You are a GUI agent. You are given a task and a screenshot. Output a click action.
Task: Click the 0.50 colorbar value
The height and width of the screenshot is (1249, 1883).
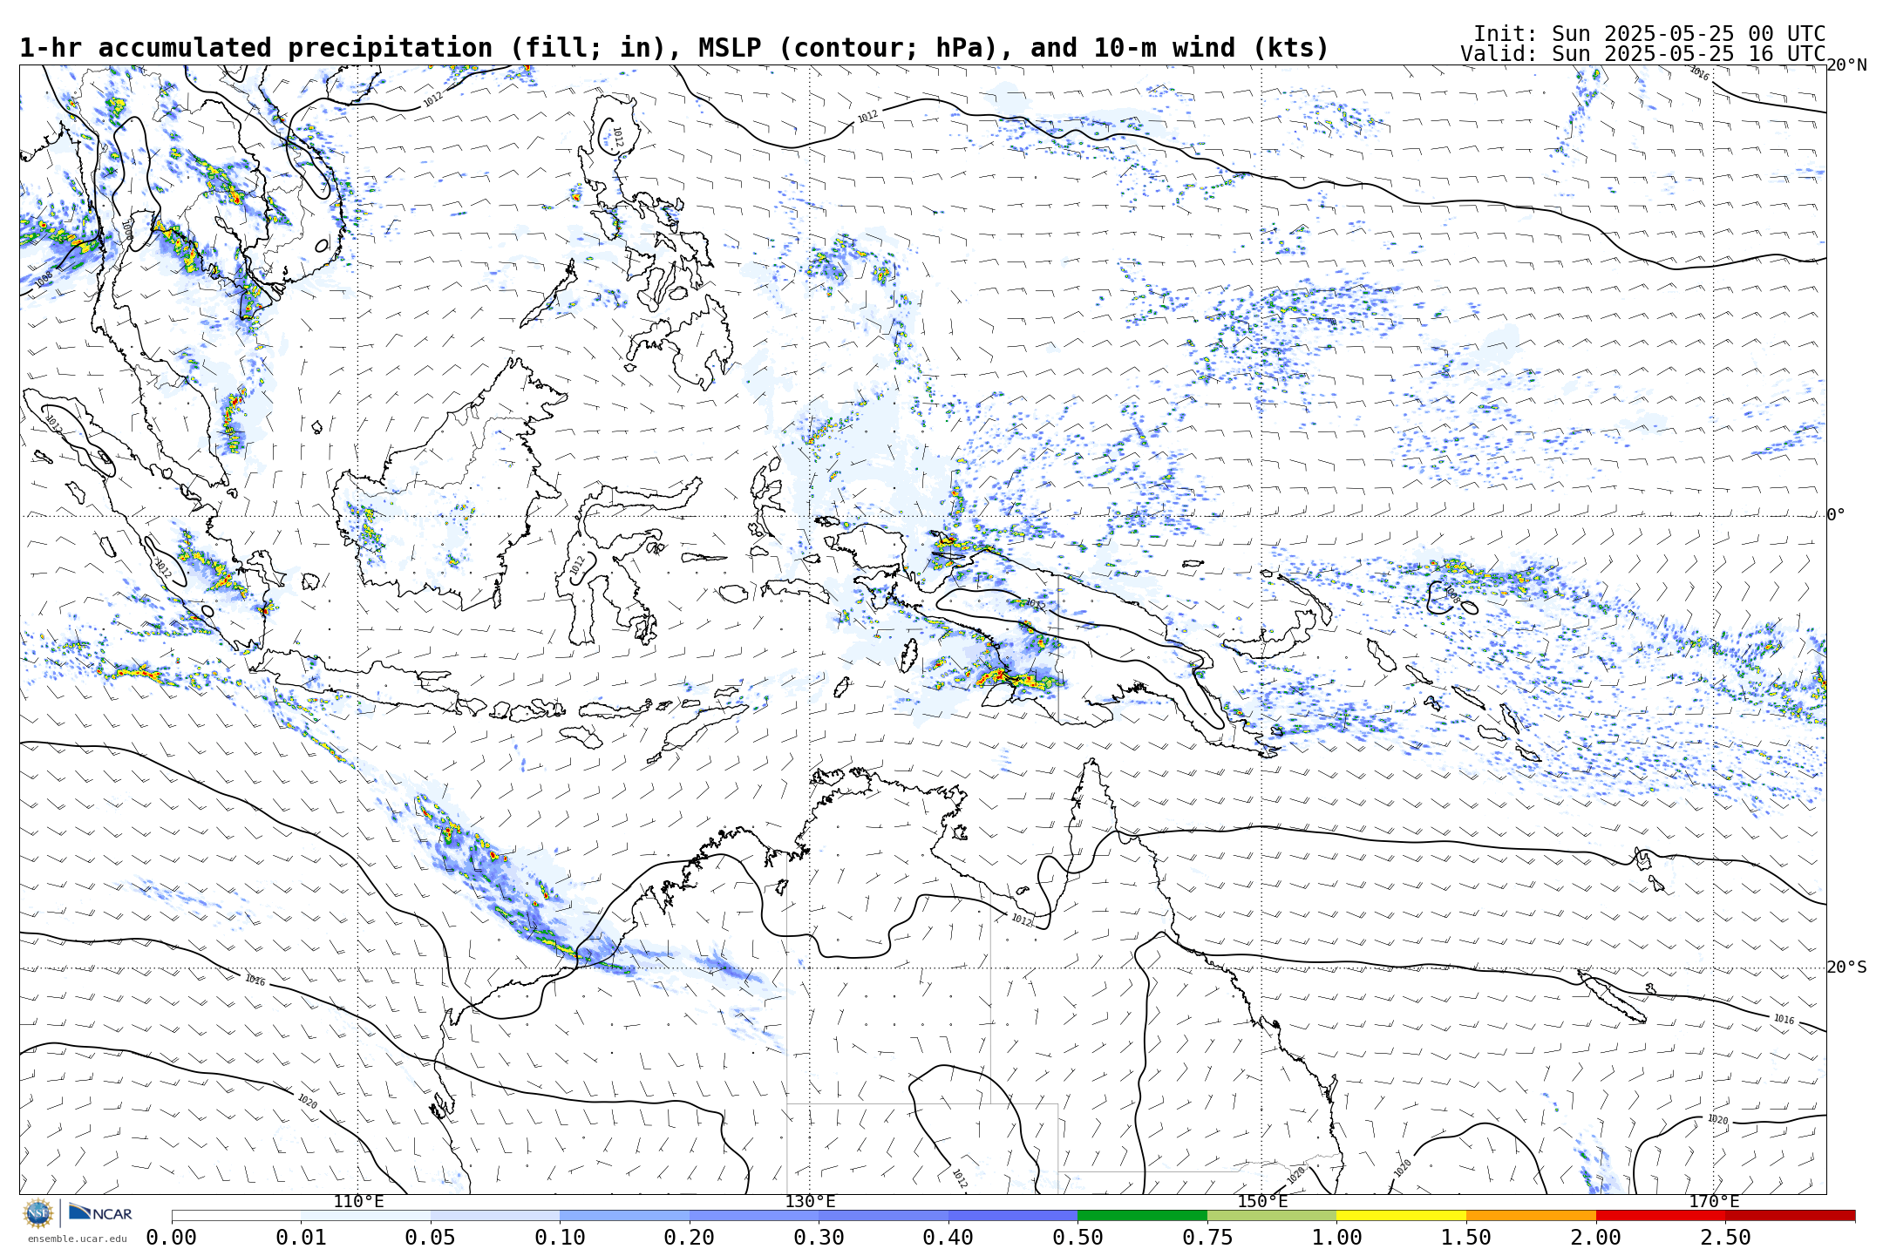[x=1077, y=1238]
